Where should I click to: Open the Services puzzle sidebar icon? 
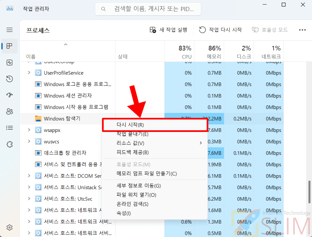(9, 144)
